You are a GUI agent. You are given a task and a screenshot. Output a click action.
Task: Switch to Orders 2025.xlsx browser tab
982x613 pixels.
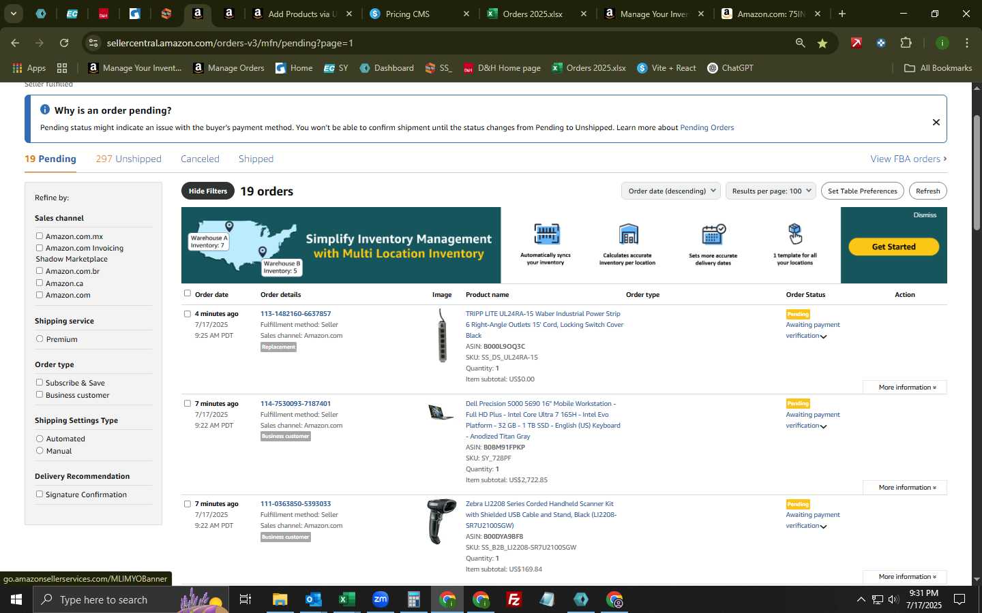[x=537, y=14]
